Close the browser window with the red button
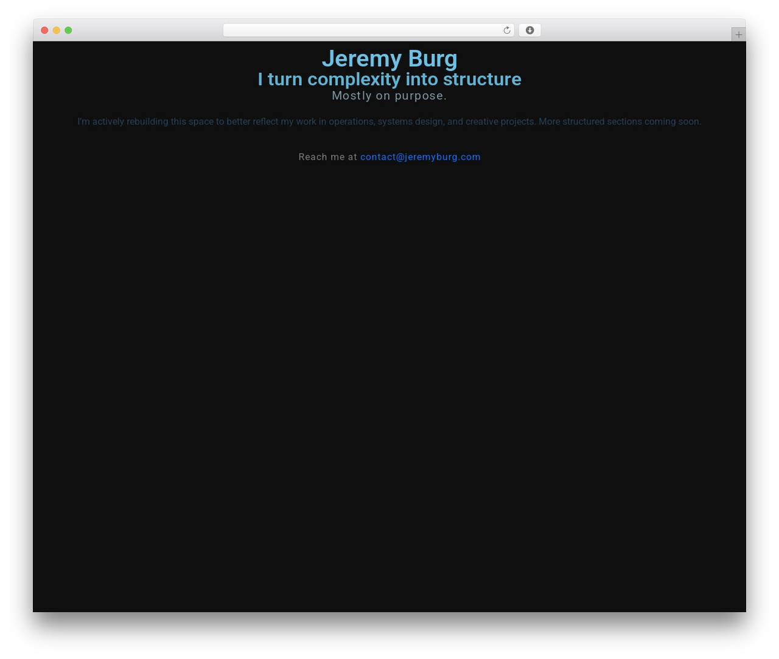Viewport: 779px width, 659px height. click(44, 30)
